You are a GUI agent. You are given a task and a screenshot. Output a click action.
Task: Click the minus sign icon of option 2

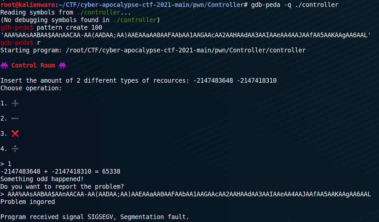click(15, 119)
